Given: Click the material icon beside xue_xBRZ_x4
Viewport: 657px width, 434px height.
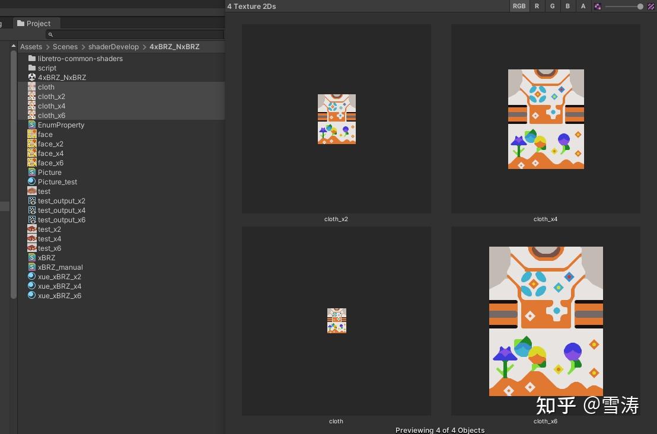Looking at the screenshot, I should [x=31, y=286].
